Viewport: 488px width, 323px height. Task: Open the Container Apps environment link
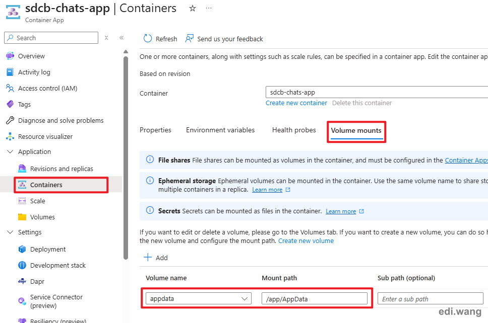[x=466, y=160]
